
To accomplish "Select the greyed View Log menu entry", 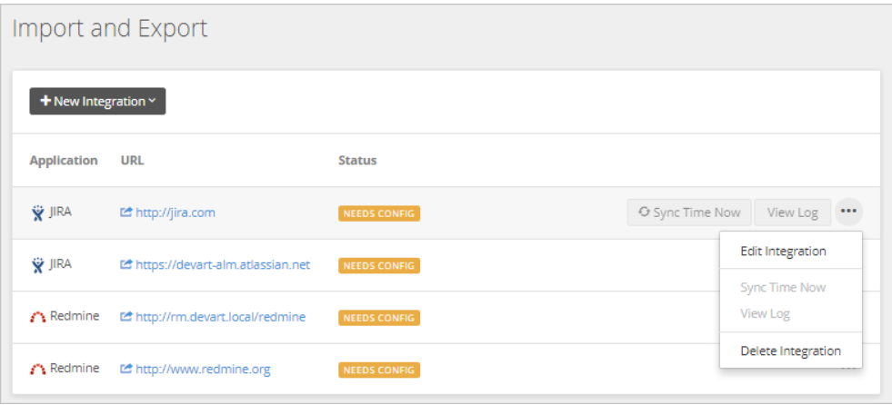I will [x=765, y=313].
